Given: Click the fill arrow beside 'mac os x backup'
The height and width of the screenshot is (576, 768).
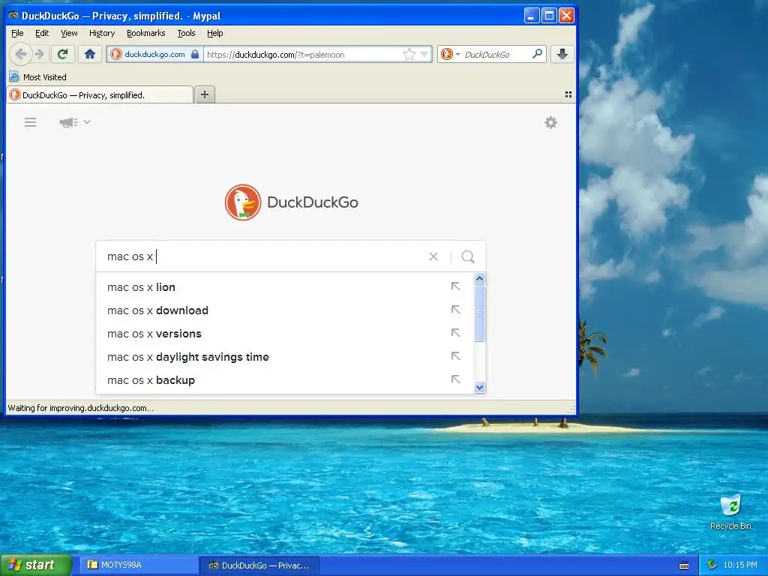Looking at the screenshot, I should pos(455,379).
